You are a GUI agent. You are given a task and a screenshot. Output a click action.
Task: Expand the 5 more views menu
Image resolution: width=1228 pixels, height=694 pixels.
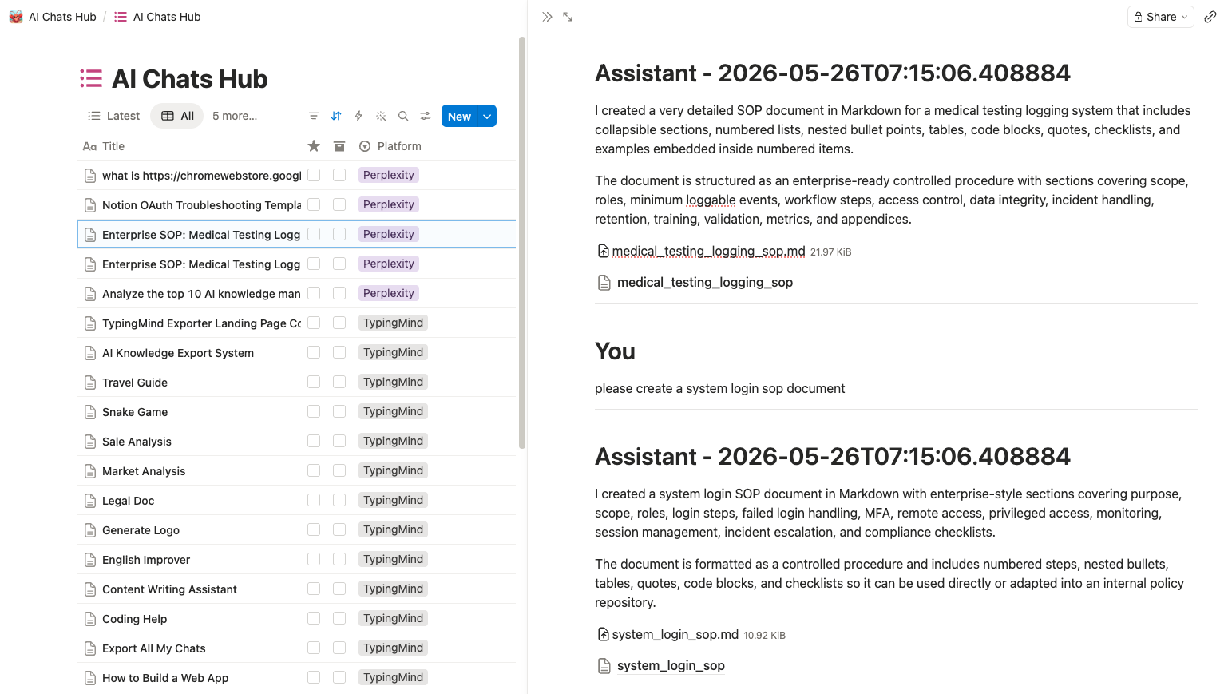click(235, 116)
